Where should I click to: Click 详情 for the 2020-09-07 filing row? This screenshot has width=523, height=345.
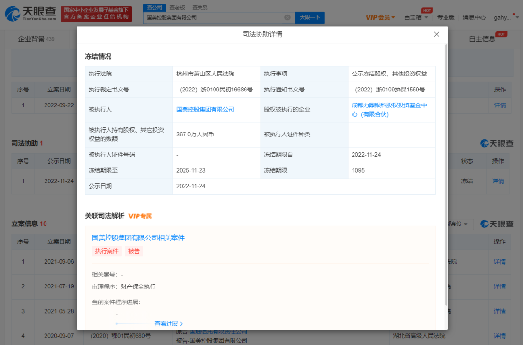pos(500,336)
